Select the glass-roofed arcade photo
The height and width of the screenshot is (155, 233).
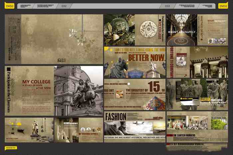click(x=182, y=30)
